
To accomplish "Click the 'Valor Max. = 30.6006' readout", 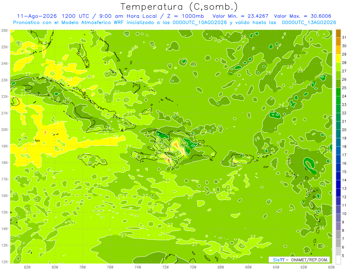I will tap(303, 16).
